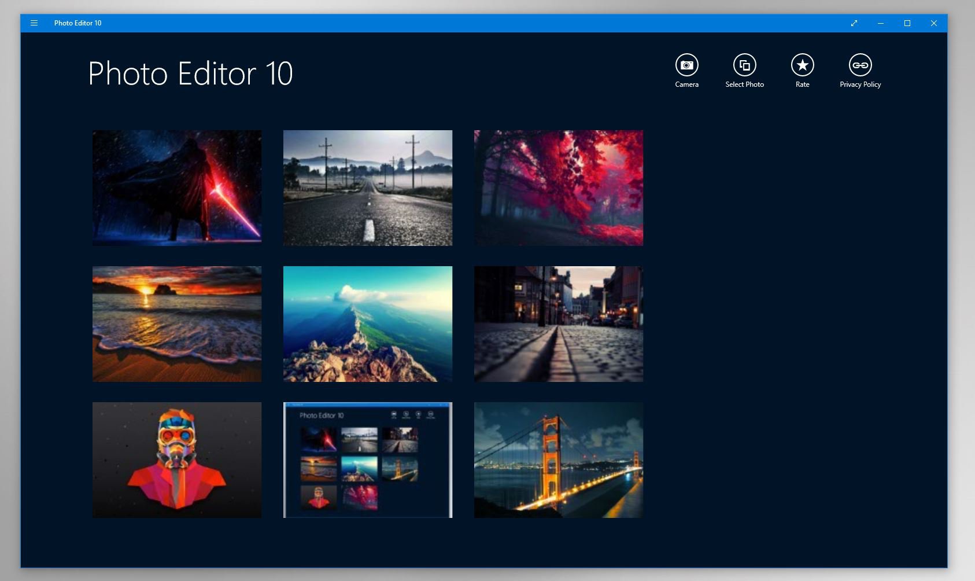Close the Photo Editor 10 window
Screen dimensions: 975x581
point(934,23)
